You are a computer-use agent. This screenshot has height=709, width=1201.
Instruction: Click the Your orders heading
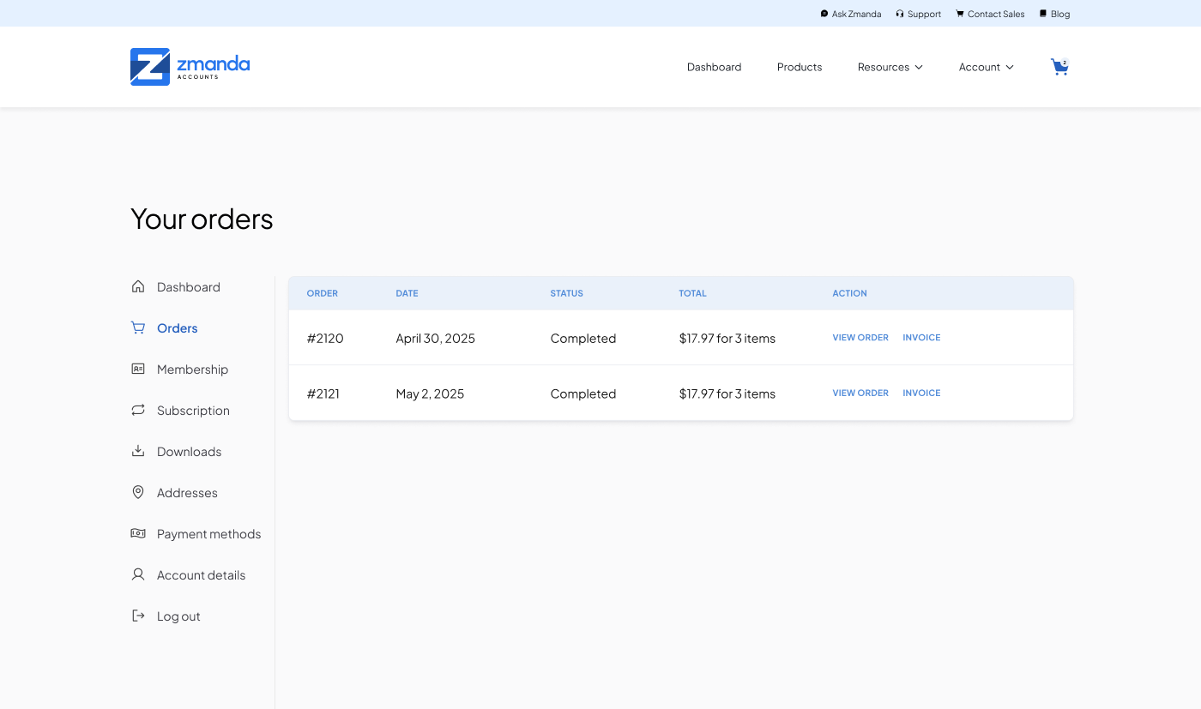coord(202,219)
